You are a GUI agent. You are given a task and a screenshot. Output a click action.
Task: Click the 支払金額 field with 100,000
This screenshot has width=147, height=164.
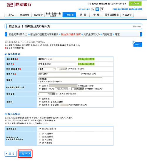click(x=47, y=94)
